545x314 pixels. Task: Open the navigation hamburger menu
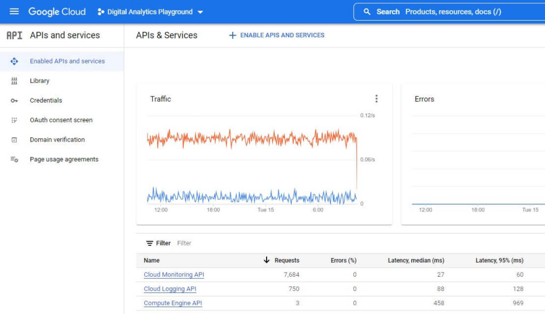pos(14,11)
